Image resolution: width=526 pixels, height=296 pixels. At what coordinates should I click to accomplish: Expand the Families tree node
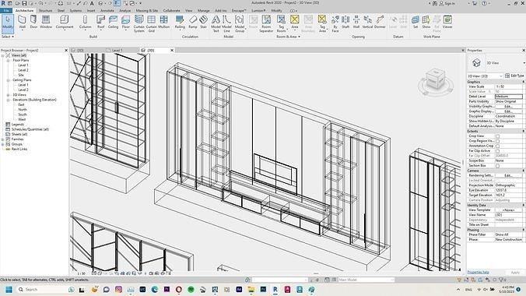coord(3,139)
